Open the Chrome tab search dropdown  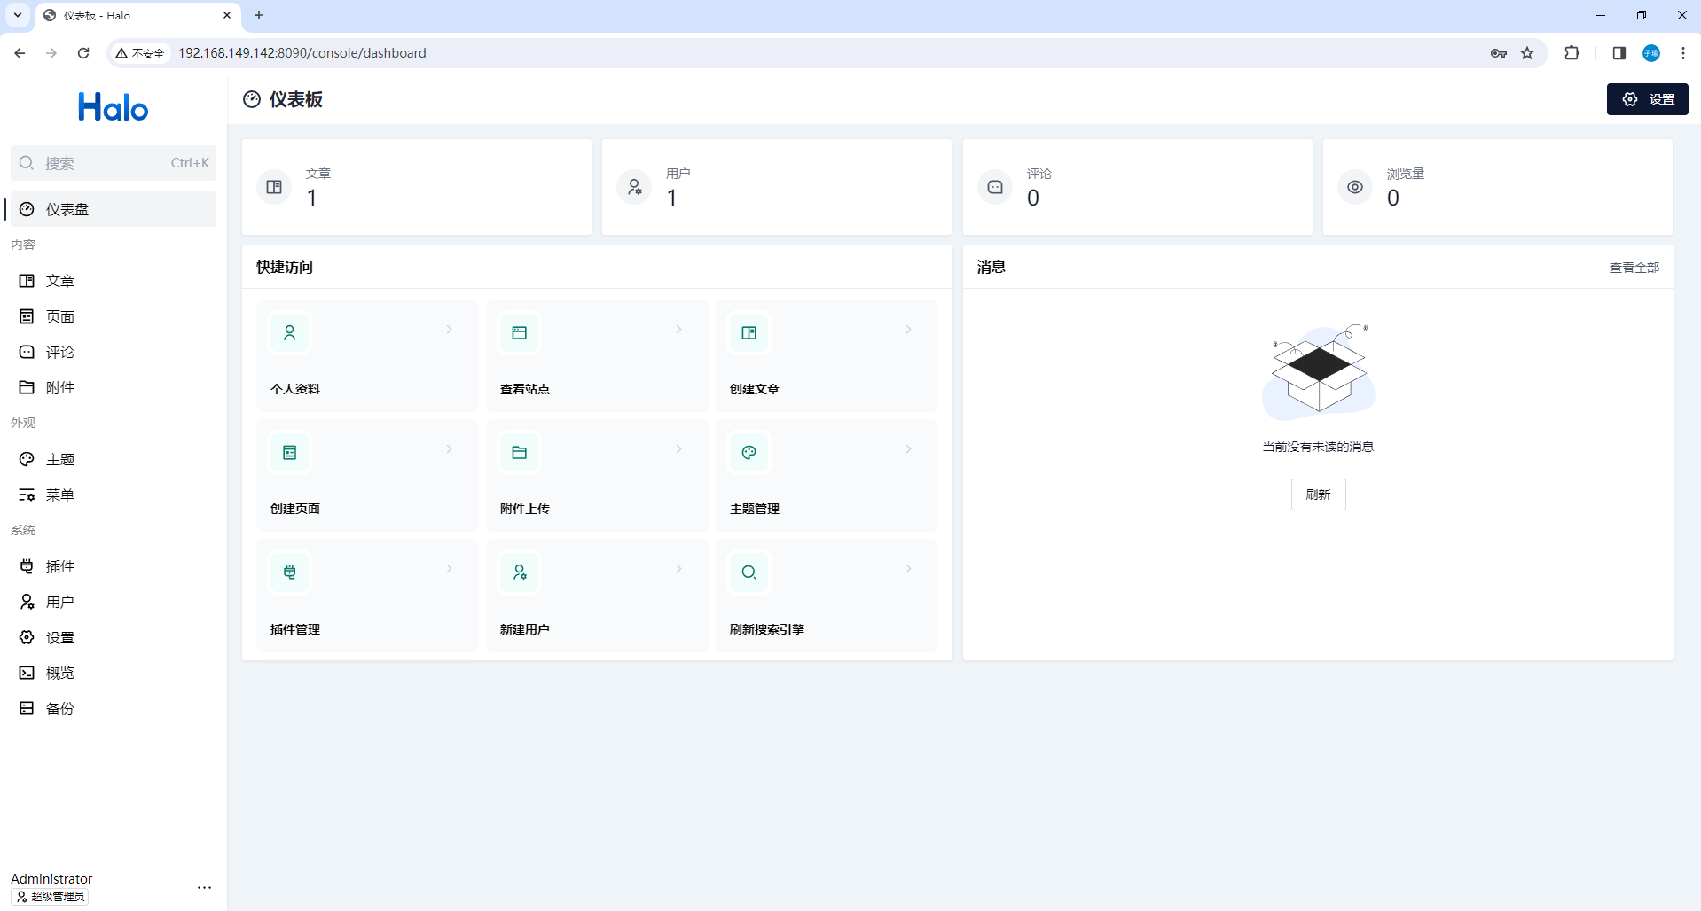[18, 15]
